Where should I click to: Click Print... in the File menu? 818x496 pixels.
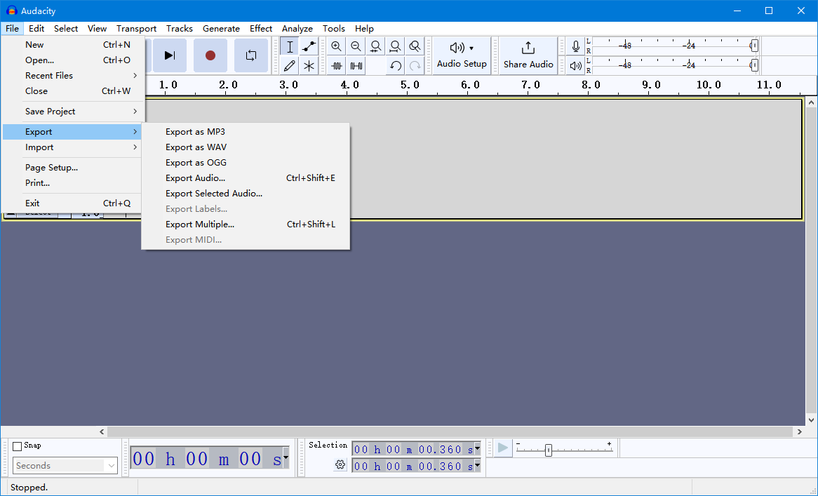[72, 183]
